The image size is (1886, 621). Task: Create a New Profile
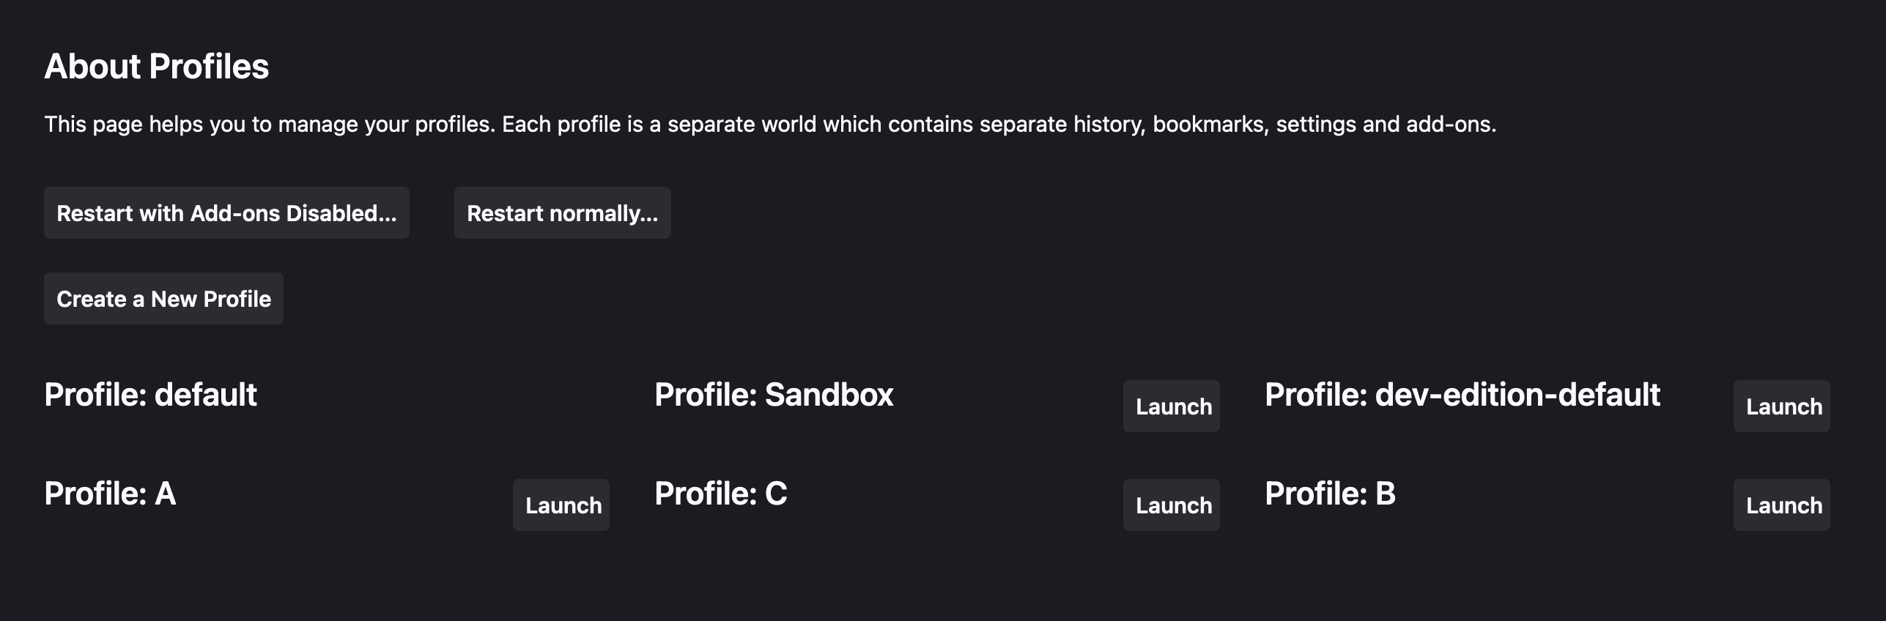pyautogui.click(x=163, y=299)
